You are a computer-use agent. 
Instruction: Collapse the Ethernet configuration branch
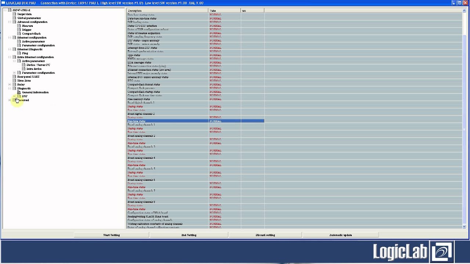pyautogui.click(x=10, y=37)
